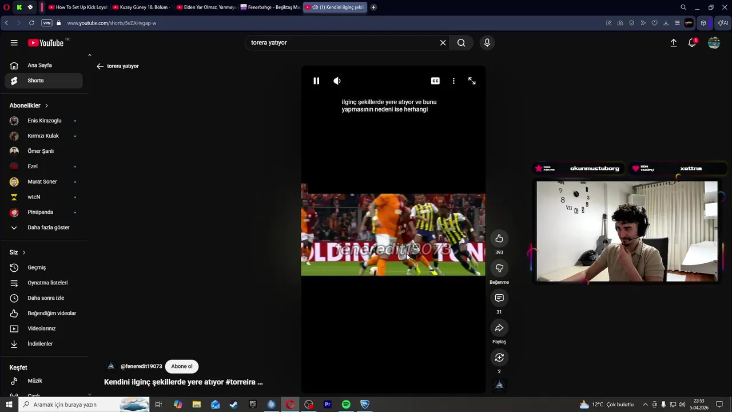Subscribe with Abone ol button

click(x=182, y=366)
